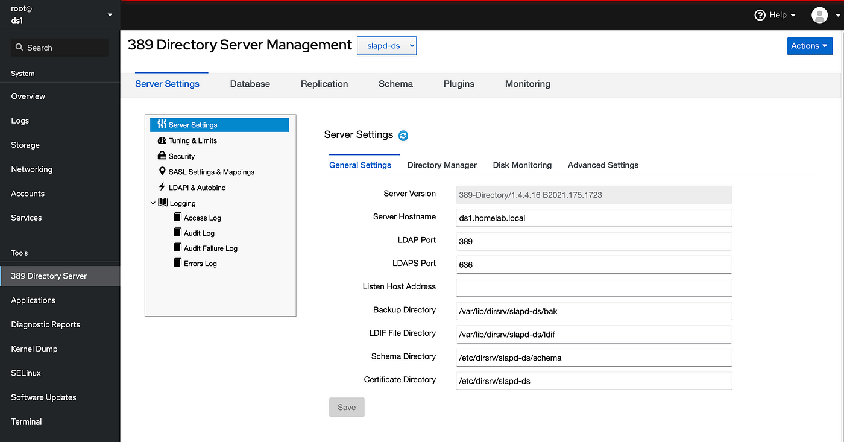Click the open book icon beside Logging
This screenshot has width=844, height=442.
(x=163, y=203)
